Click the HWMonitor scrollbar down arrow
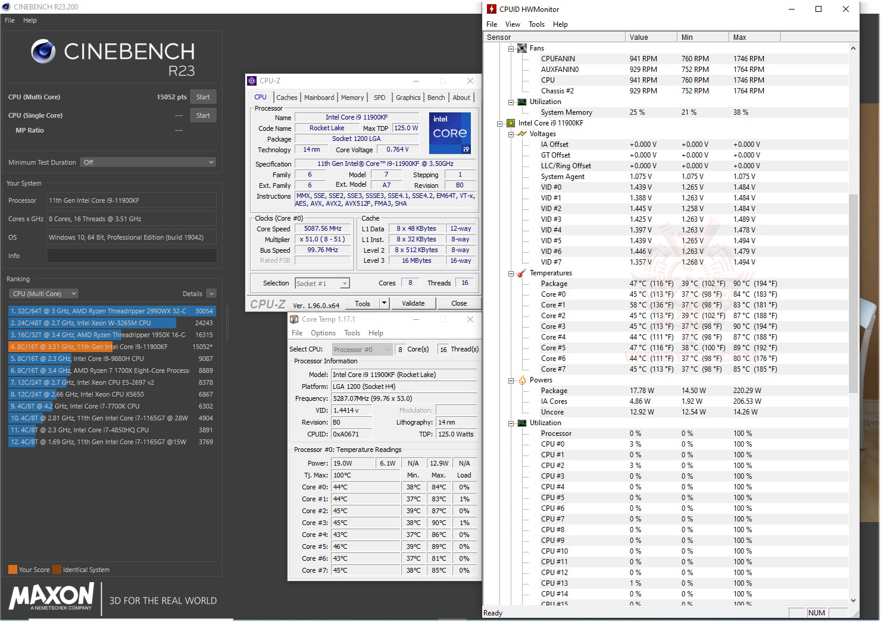Viewport: 881px width, 622px height. (x=854, y=601)
